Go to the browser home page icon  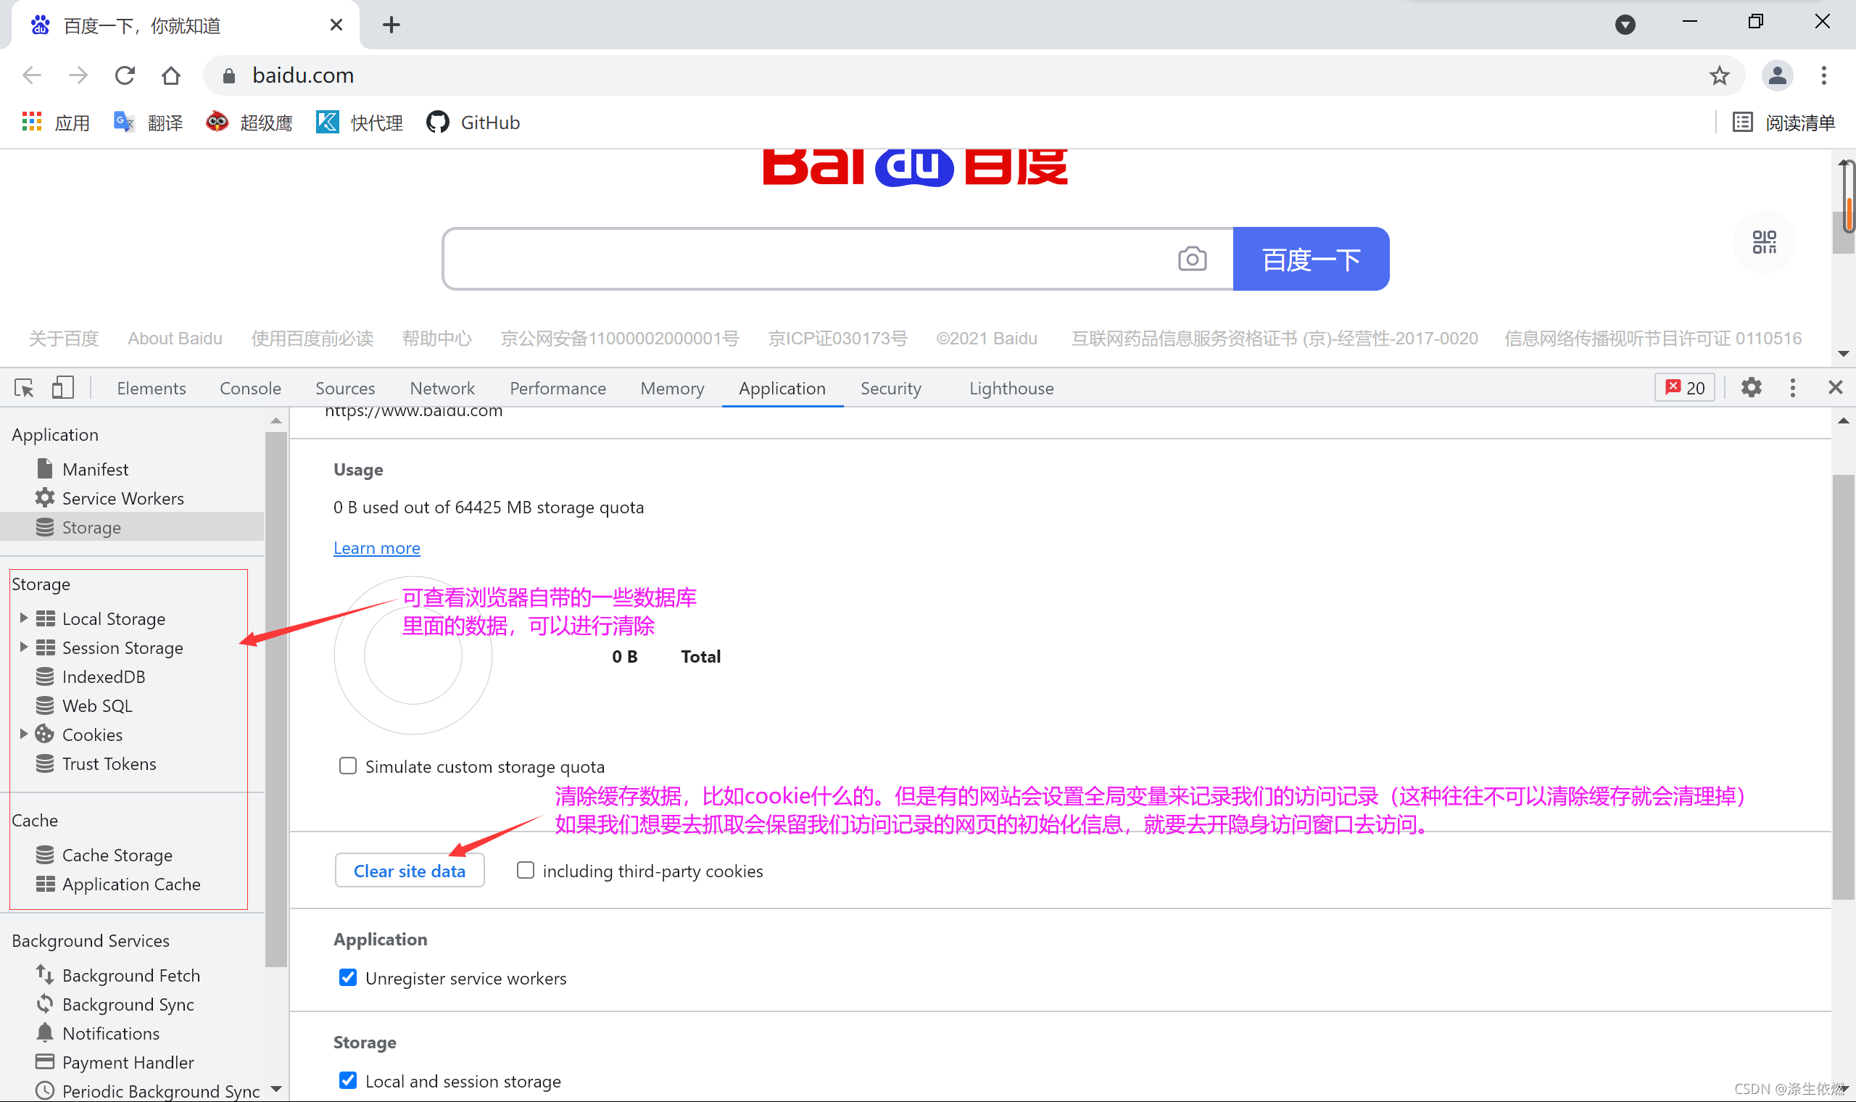click(x=171, y=75)
